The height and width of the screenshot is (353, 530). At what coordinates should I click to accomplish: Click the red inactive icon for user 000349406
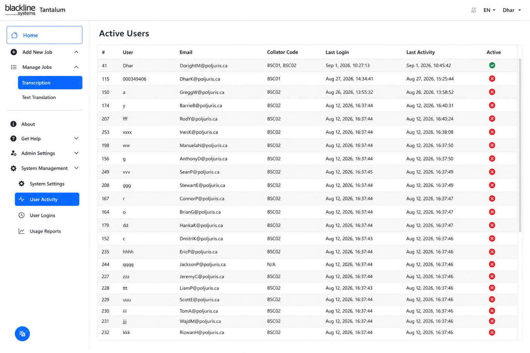pyautogui.click(x=492, y=79)
